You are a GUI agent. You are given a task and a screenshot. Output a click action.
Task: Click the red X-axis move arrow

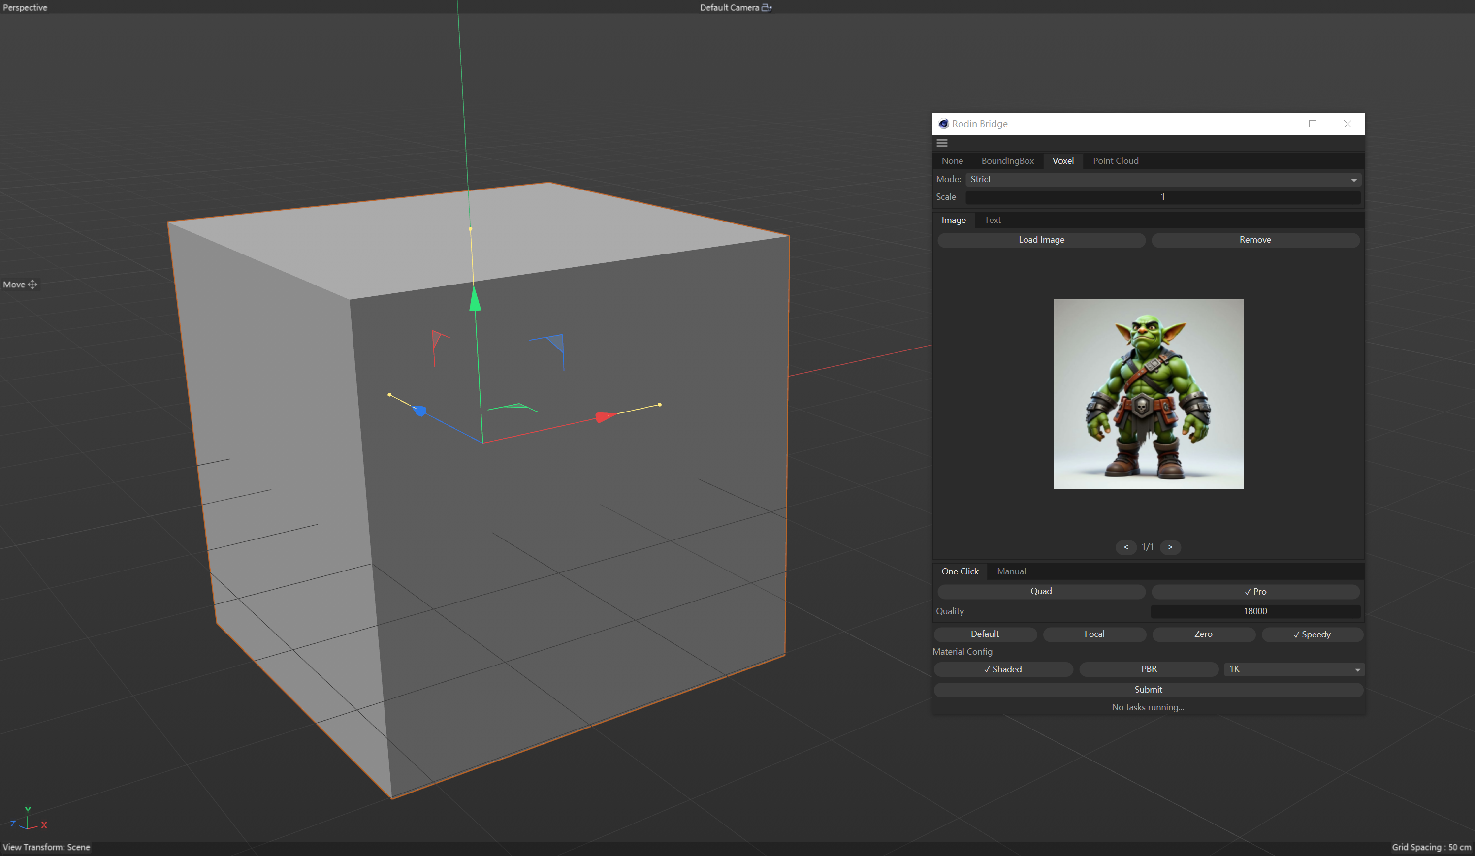click(604, 416)
